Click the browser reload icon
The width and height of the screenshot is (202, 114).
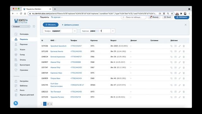coord(21,13)
